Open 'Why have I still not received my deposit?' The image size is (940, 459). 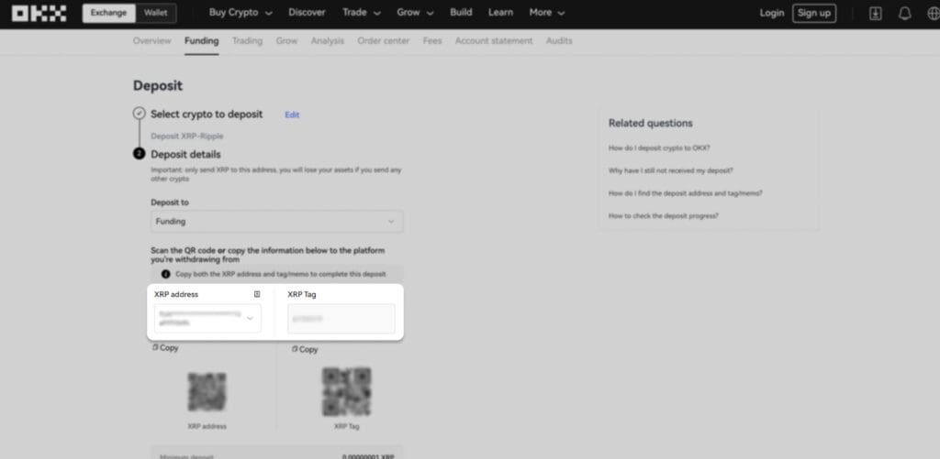point(671,170)
